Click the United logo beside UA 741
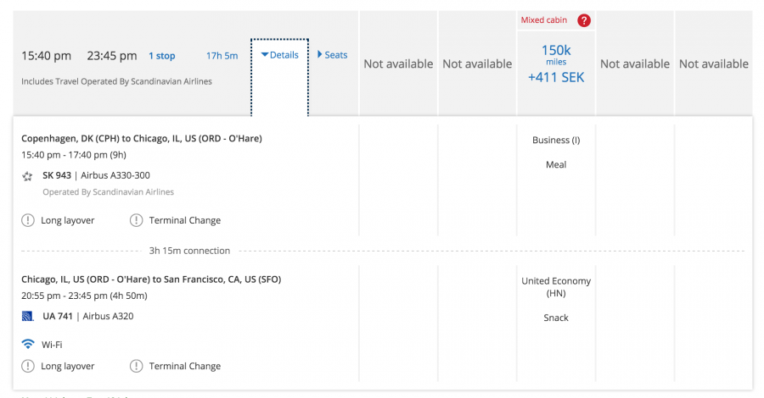The width and height of the screenshot is (764, 398). coord(28,317)
